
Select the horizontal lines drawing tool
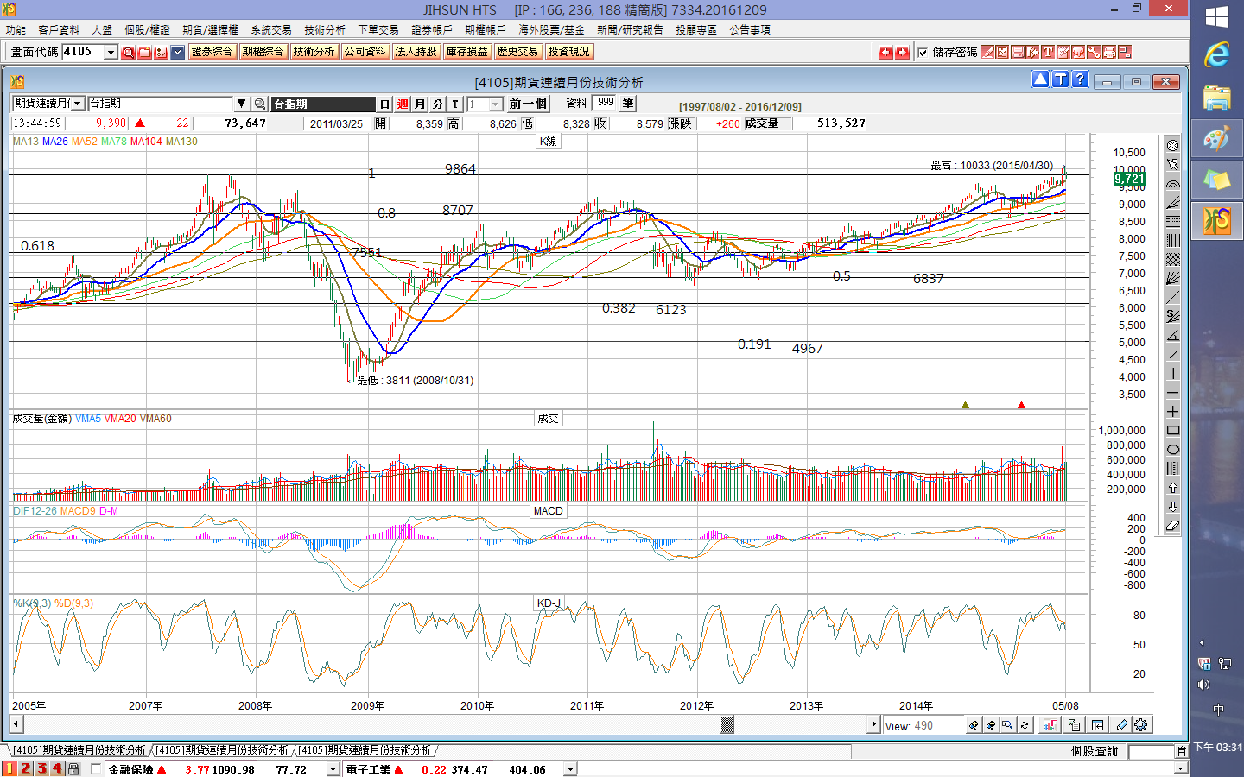(x=1172, y=221)
